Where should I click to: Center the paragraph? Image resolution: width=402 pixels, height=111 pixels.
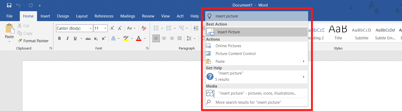[x=164, y=39]
